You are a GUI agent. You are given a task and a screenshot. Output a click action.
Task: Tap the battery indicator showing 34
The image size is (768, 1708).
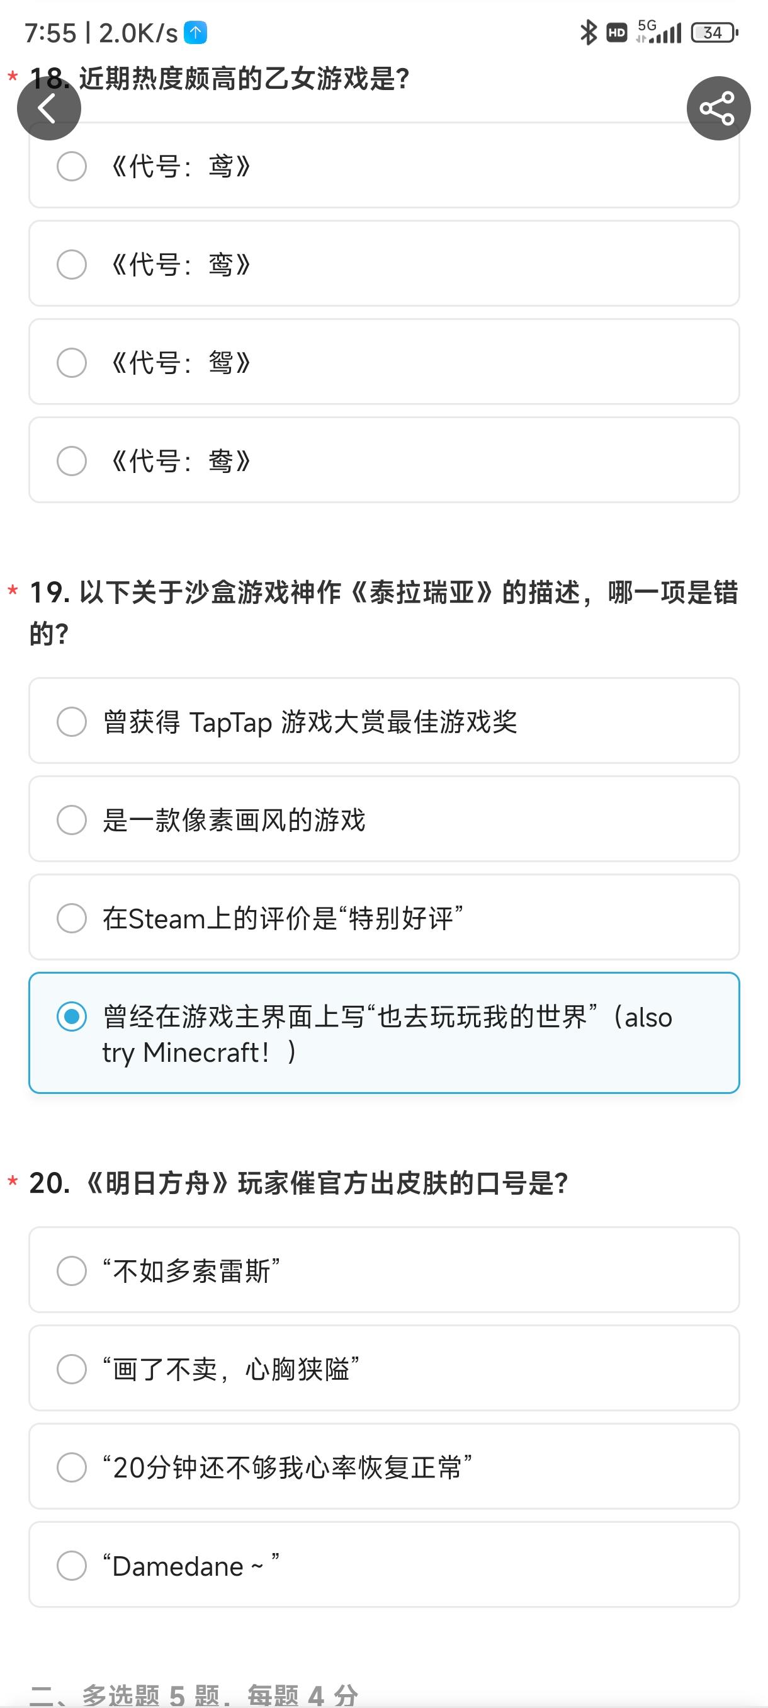714,33
